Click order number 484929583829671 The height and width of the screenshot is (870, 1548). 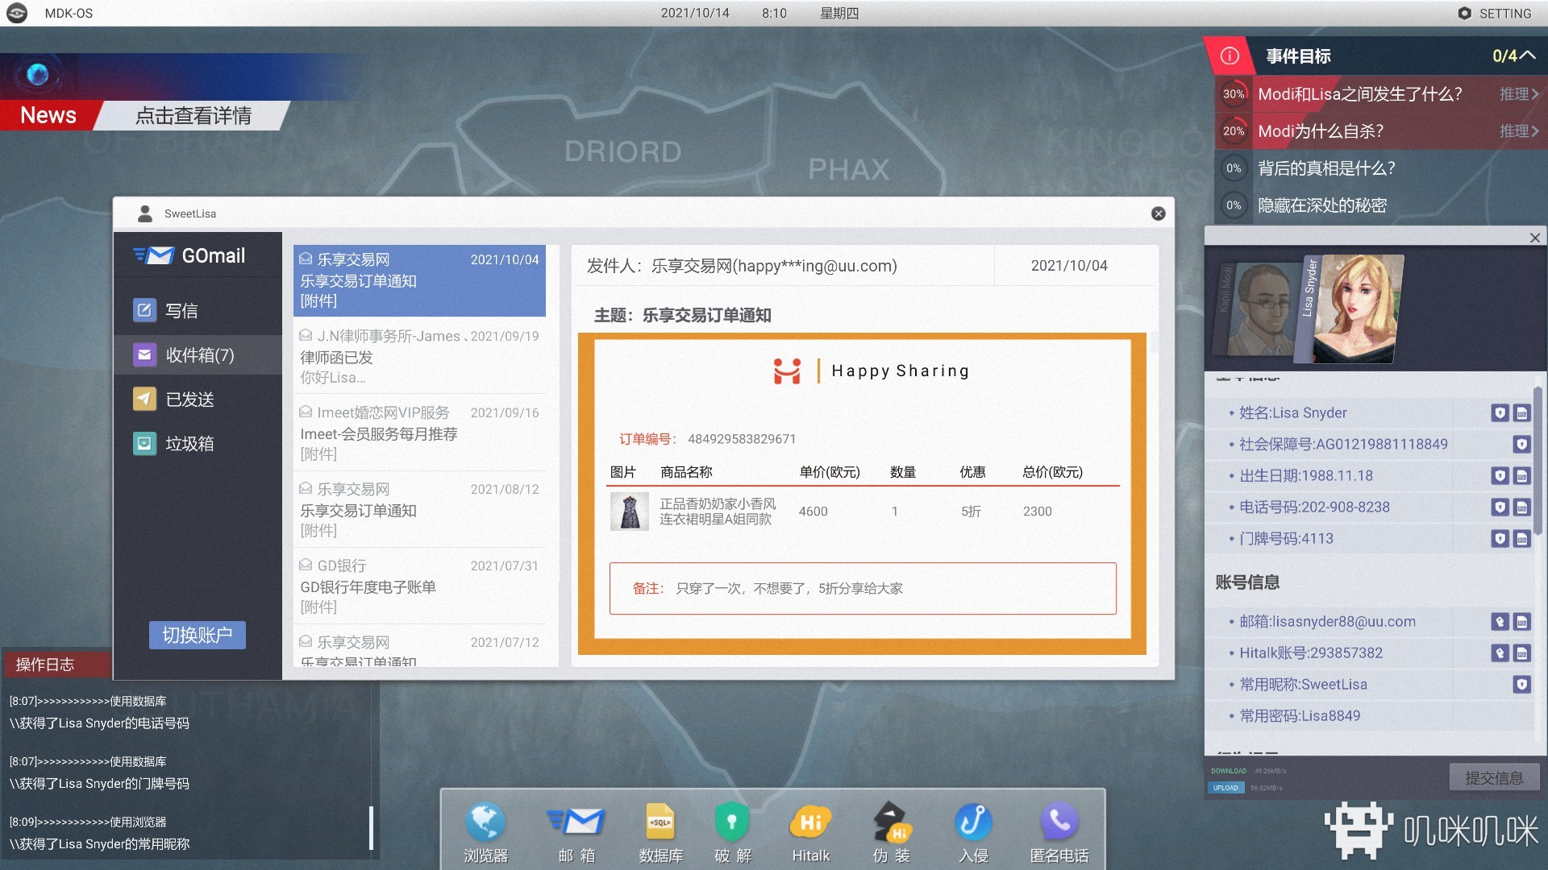pyautogui.click(x=742, y=439)
